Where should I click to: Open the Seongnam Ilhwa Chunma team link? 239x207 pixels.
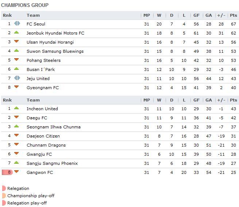click(54, 127)
